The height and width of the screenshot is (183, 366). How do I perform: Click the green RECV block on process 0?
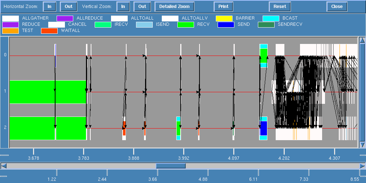click(x=264, y=56)
